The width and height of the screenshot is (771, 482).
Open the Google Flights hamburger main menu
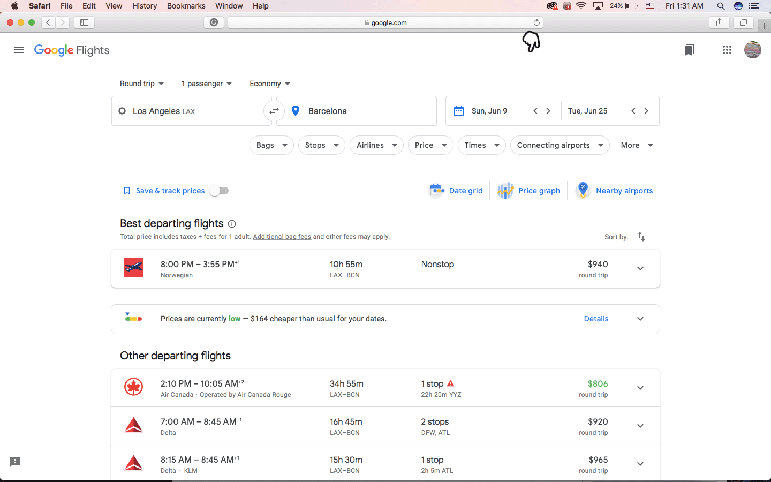(x=19, y=50)
